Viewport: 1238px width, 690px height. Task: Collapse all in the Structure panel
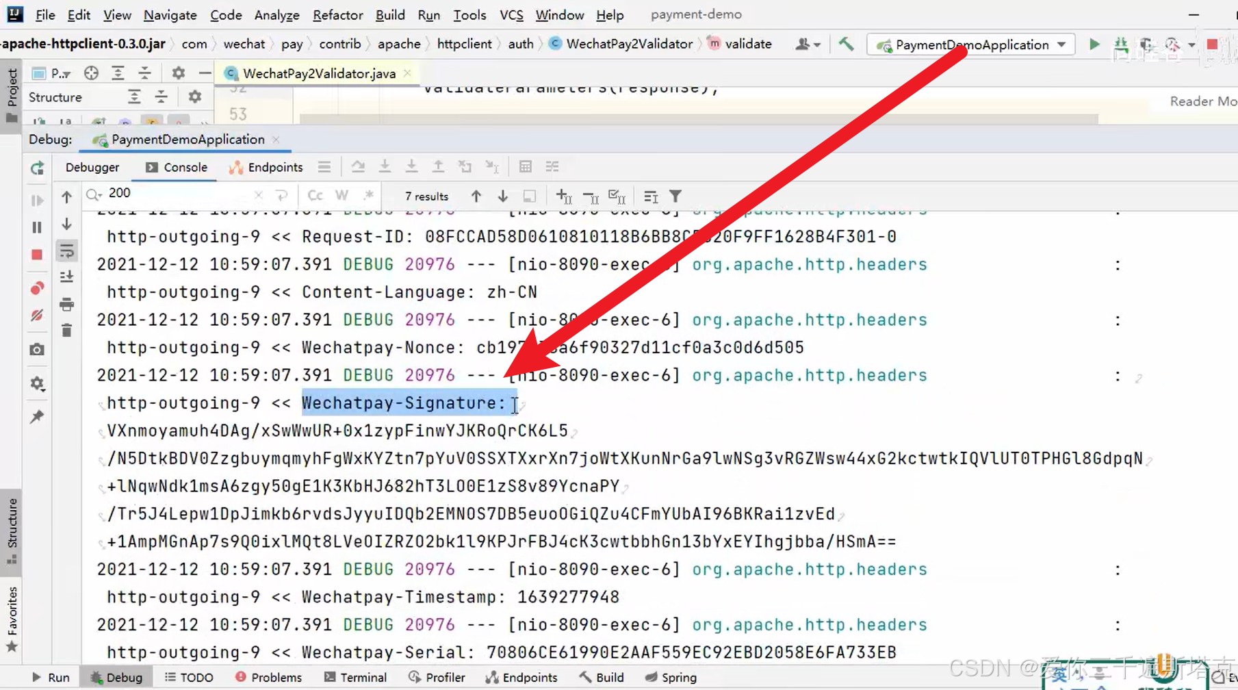pos(161,97)
